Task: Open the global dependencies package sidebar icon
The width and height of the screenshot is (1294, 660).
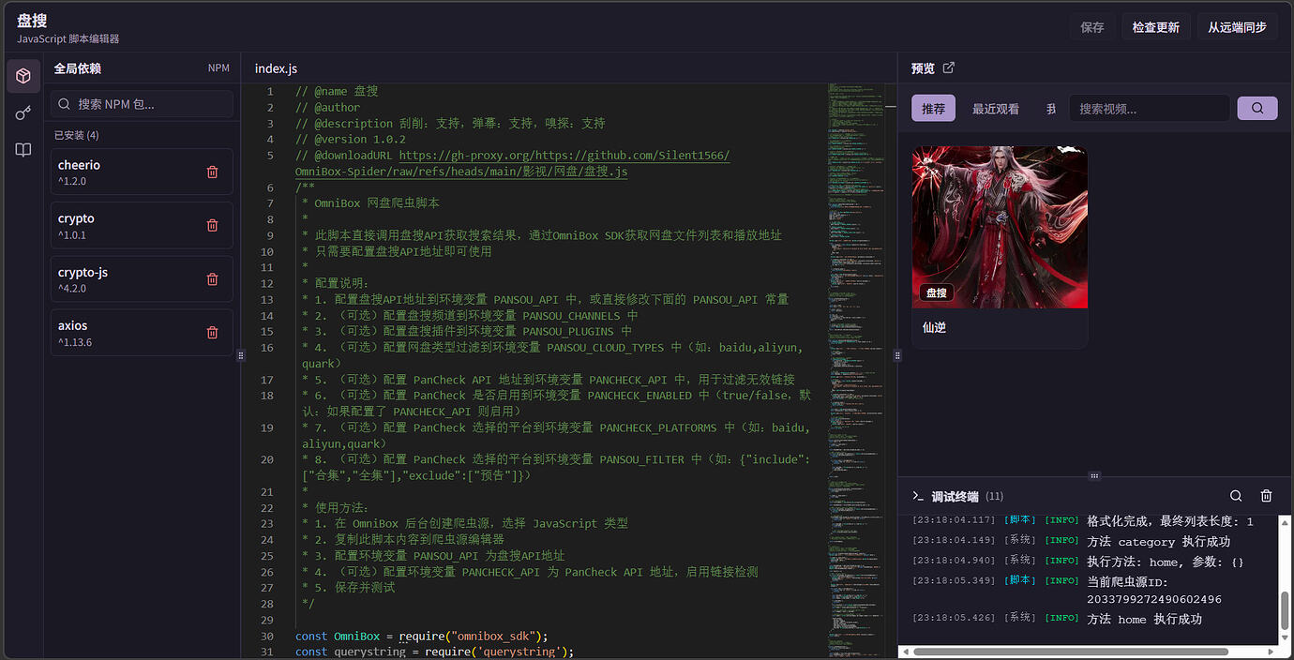Action: (x=23, y=76)
